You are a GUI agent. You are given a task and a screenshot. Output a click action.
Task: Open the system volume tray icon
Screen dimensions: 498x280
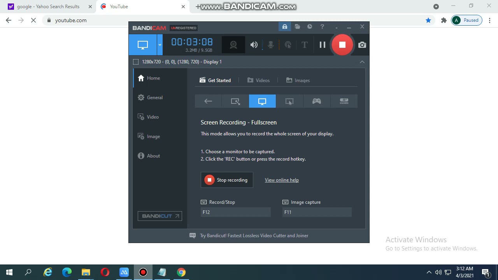click(438, 272)
